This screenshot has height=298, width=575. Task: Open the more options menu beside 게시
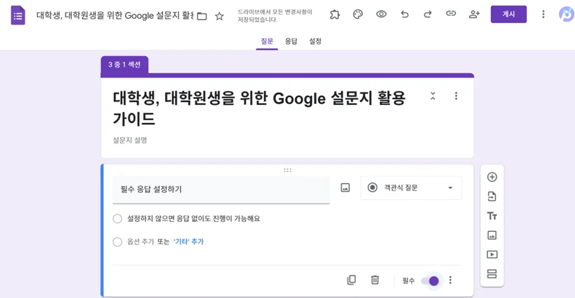coord(543,14)
